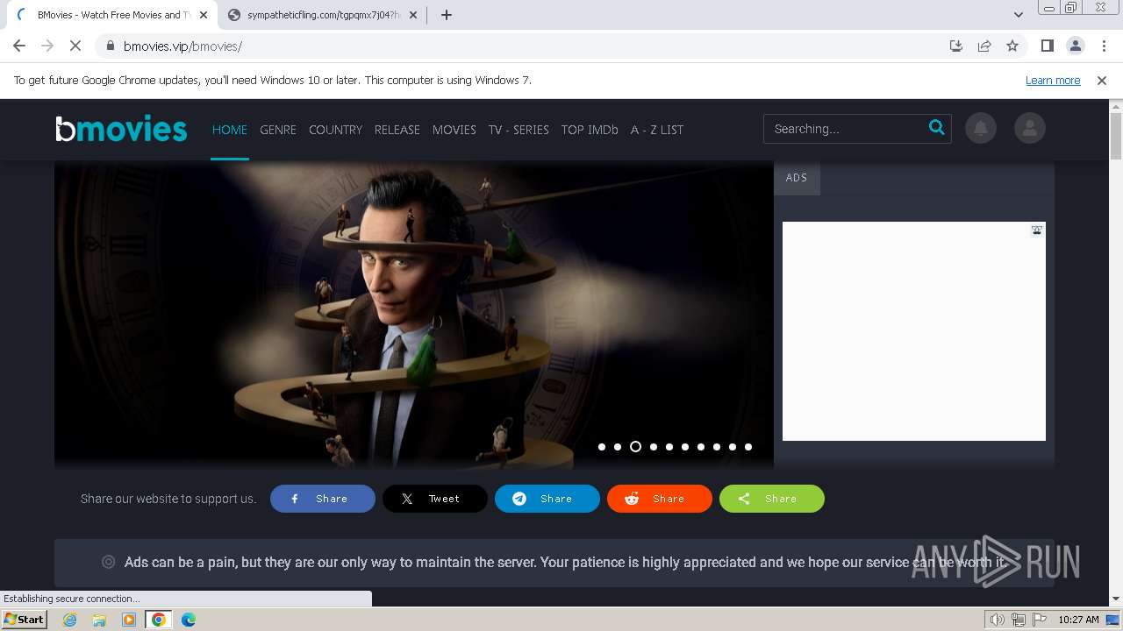
Task: Open File Explorer from taskbar
Action: pyautogui.click(x=99, y=620)
